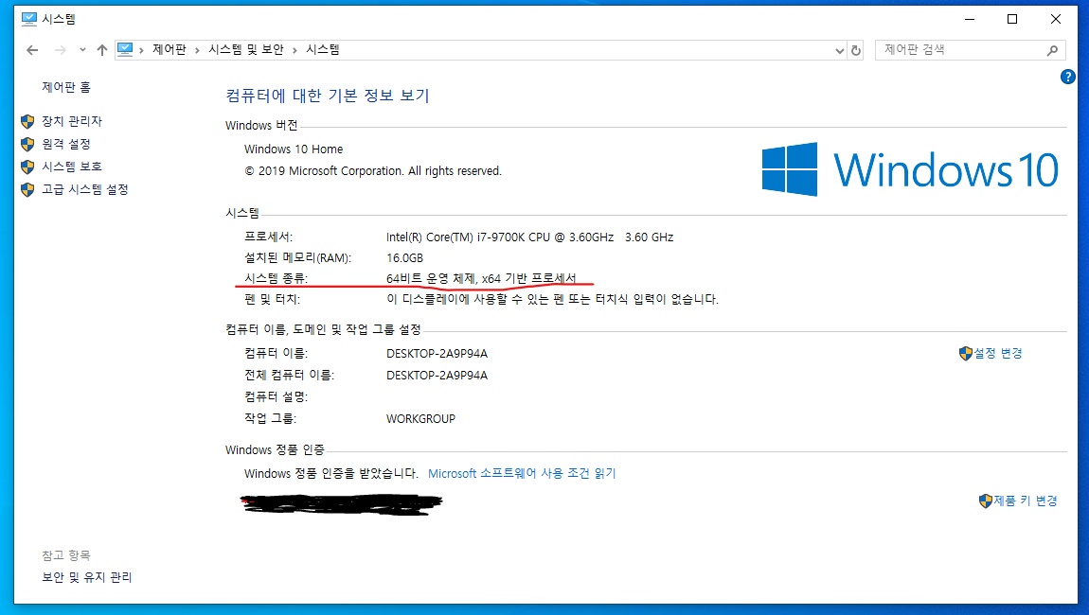Click 참고 항목 label
The width and height of the screenshot is (1089, 615).
66,555
